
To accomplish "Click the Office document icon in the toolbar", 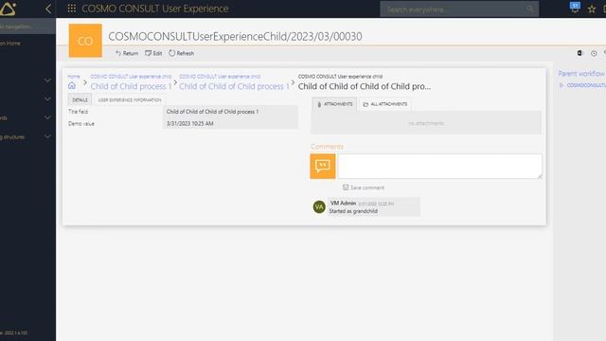I will click(579, 53).
